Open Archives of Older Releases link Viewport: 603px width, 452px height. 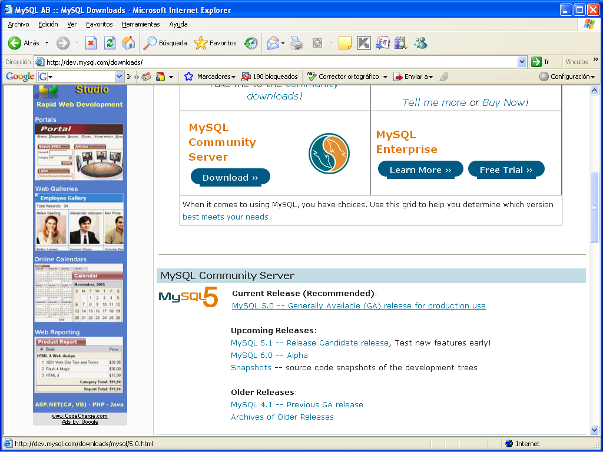(282, 417)
